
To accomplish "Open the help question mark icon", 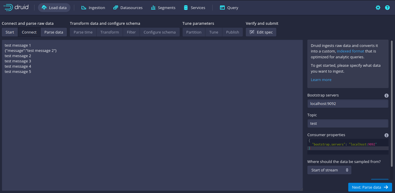I will click(387, 8).
